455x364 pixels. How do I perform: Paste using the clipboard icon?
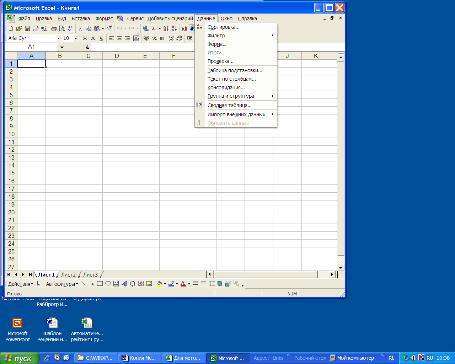tap(97, 28)
